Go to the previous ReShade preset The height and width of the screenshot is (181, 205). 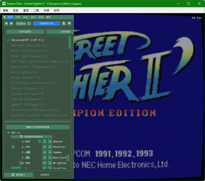pos(6,24)
